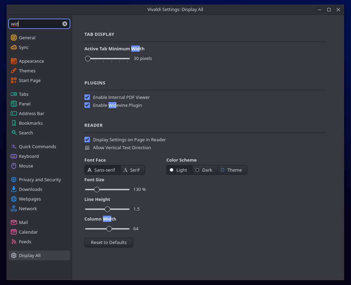
Task: Open the Start Page settings
Action: click(x=39, y=80)
